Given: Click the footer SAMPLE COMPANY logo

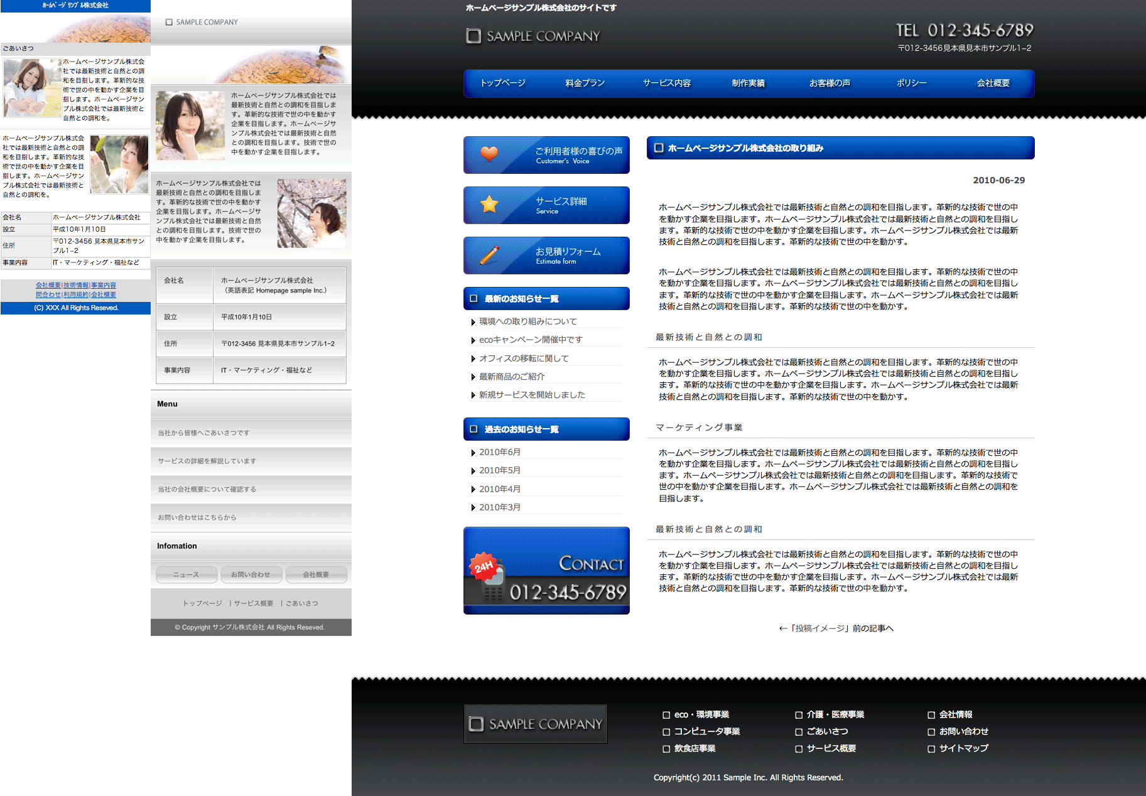Looking at the screenshot, I should 536,724.
